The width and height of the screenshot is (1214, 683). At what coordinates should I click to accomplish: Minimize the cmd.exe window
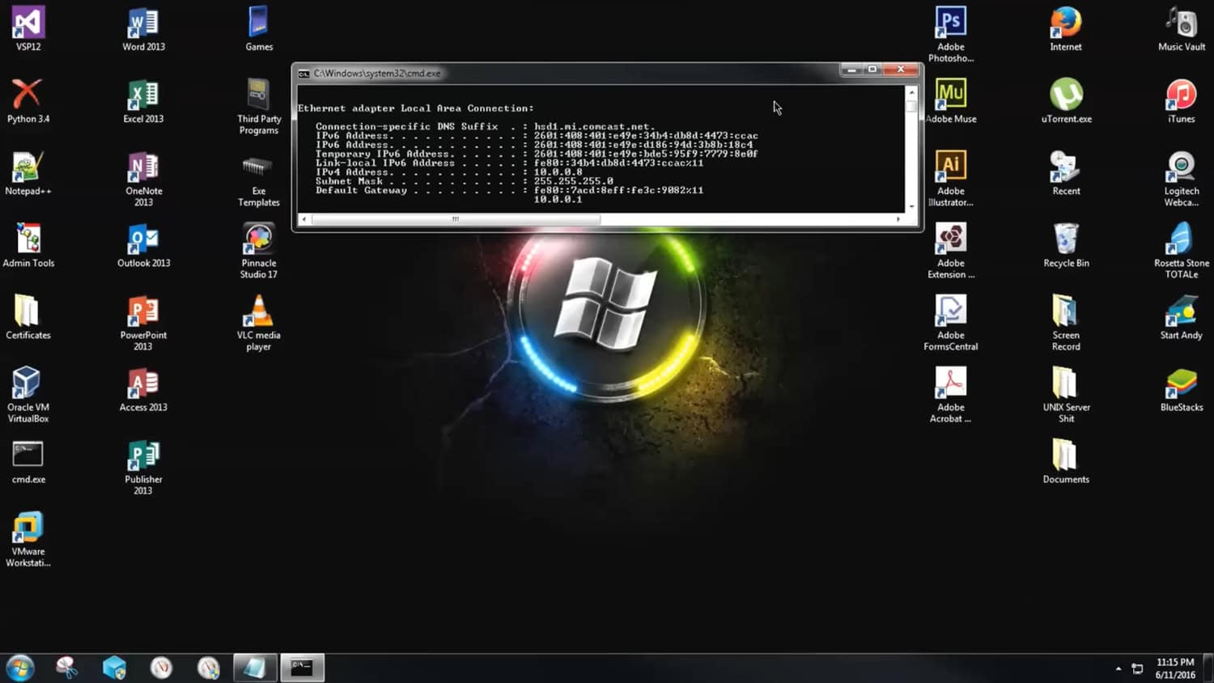click(851, 70)
